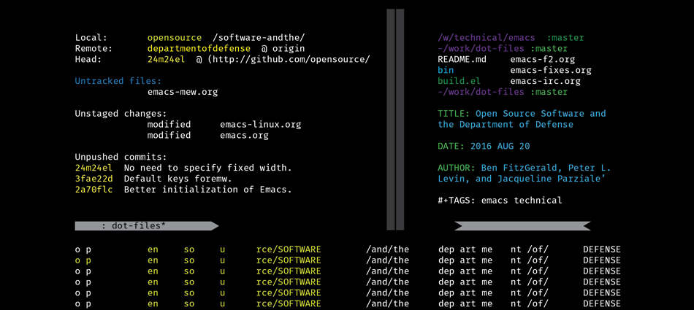
Task: Open the http://github.com/opensource/ URL
Action: [289, 60]
